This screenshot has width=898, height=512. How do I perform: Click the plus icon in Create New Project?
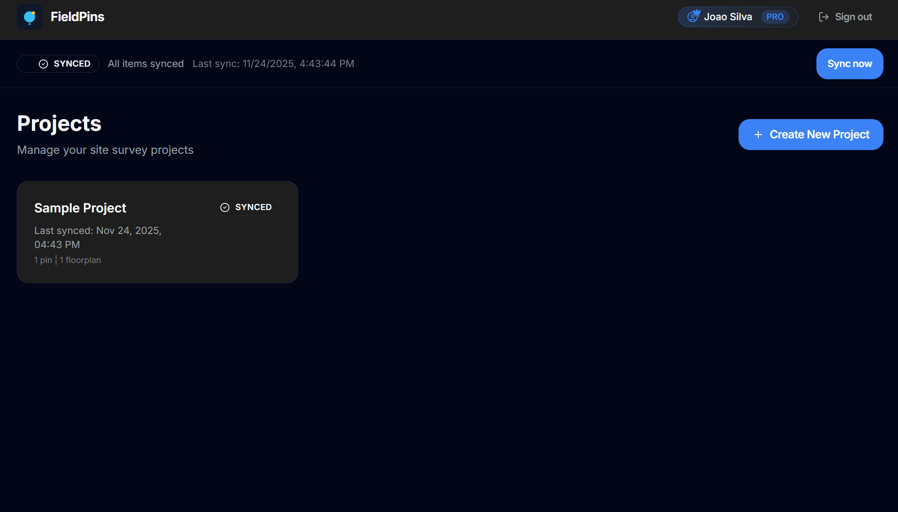tap(758, 135)
